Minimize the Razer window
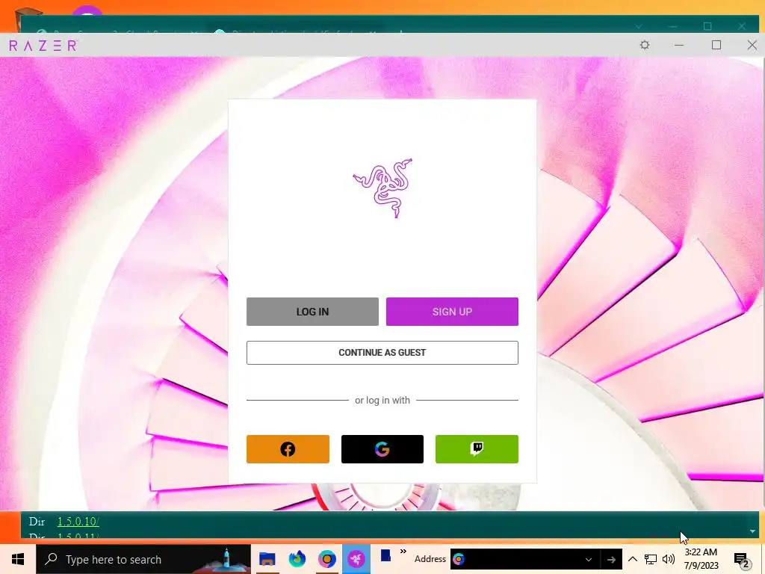 coord(678,45)
